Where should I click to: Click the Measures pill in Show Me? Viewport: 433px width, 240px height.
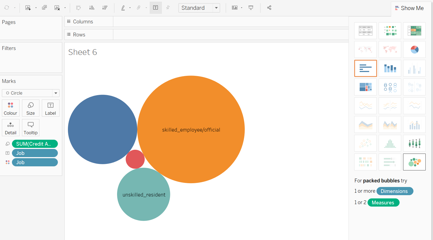[383, 202]
